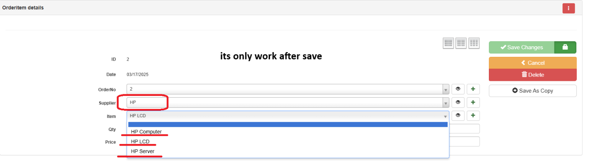The image size is (589, 165).
Task: Open the Supplier dropdown showing HP
Action: [x=288, y=102]
